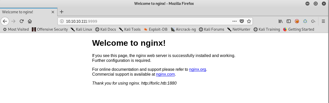Go to the Home page icon
Screen dimensions: 329x103
tap(30, 21)
